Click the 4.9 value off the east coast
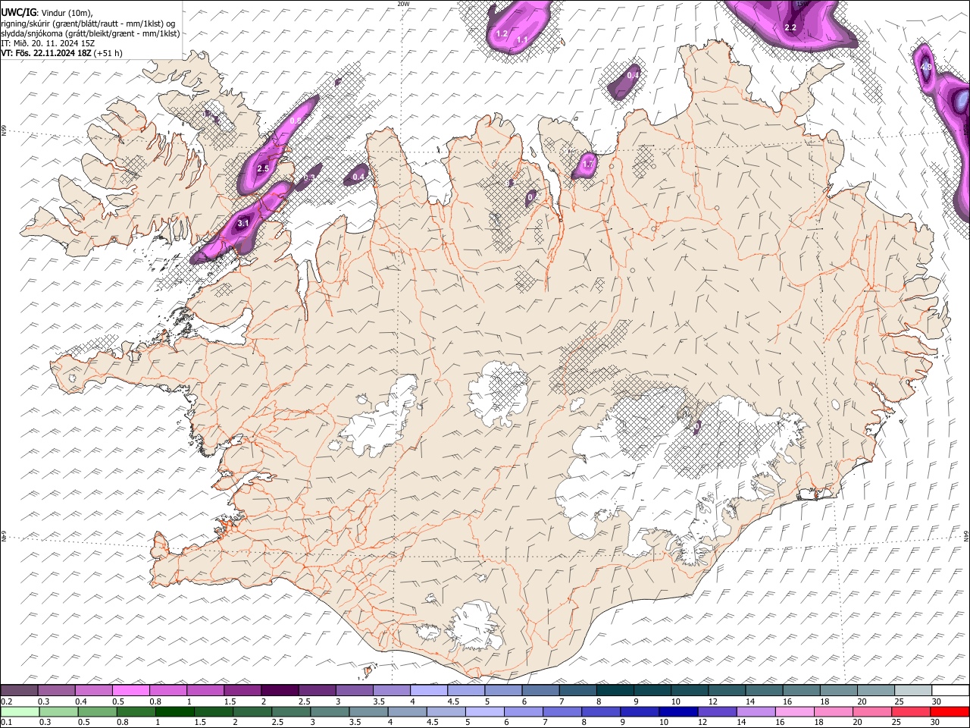The height and width of the screenshot is (728, 970). click(x=926, y=67)
